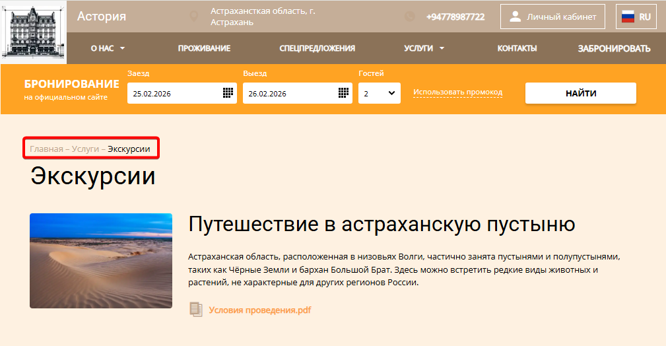The height and width of the screenshot is (346, 666).
Task: Expand the УСЛУГИ menu arrow
Action: [x=442, y=48]
